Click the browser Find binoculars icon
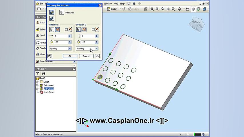 43,73
